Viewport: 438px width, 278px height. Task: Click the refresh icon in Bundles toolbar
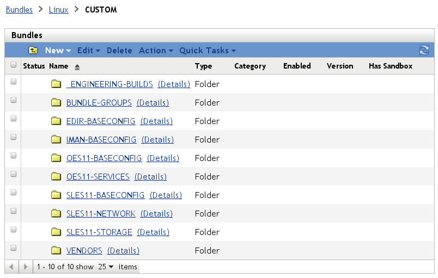tap(424, 51)
